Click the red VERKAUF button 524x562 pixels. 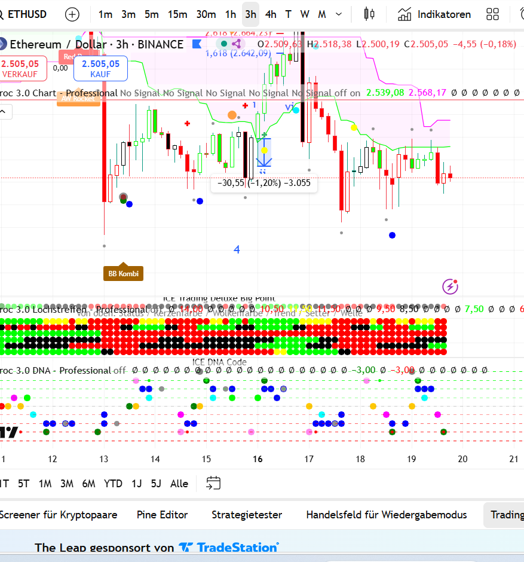[20, 68]
